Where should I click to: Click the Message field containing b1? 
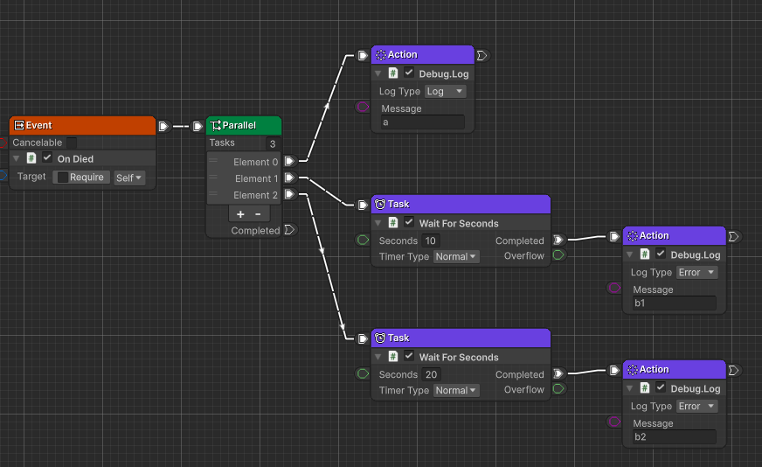tap(674, 304)
